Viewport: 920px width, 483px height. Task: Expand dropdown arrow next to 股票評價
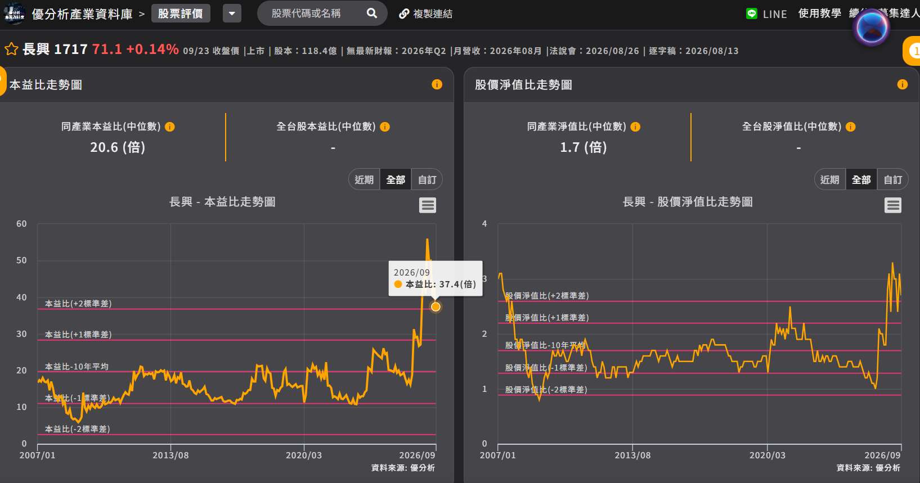232,13
